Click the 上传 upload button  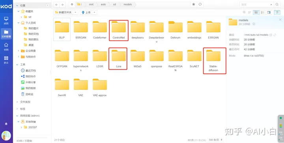pos(86,12)
